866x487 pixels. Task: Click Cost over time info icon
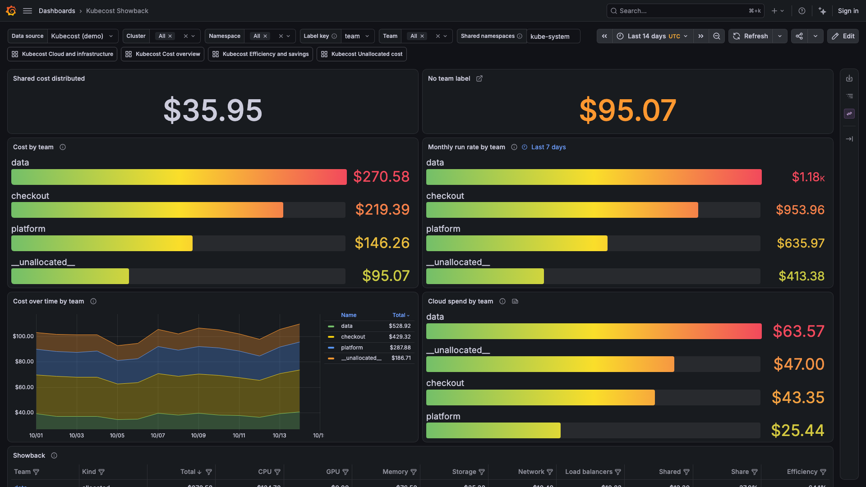tap(93, 301)
